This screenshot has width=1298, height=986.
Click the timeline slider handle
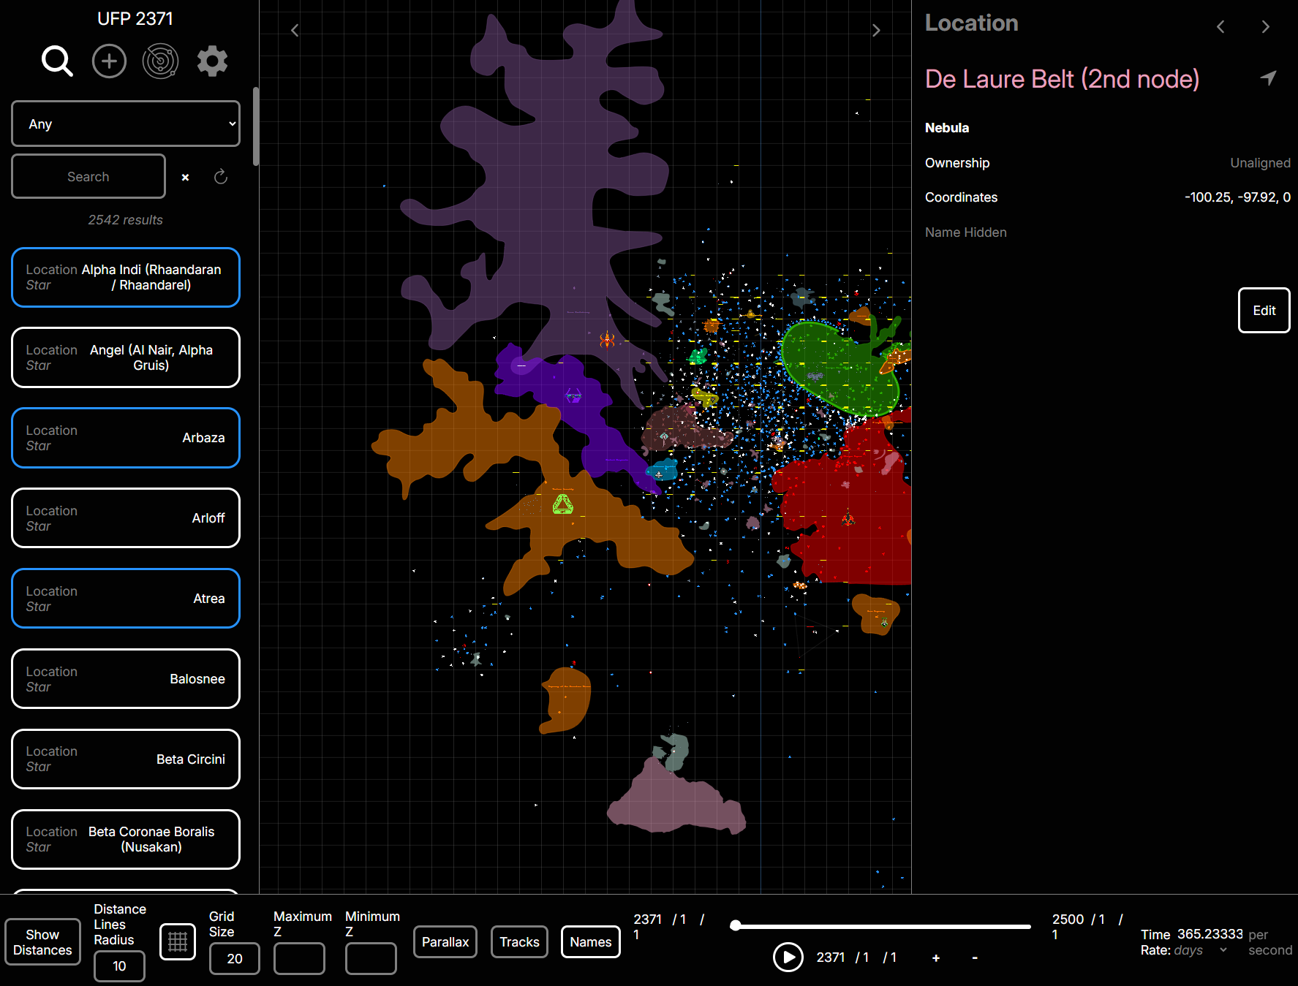[736, 925]
